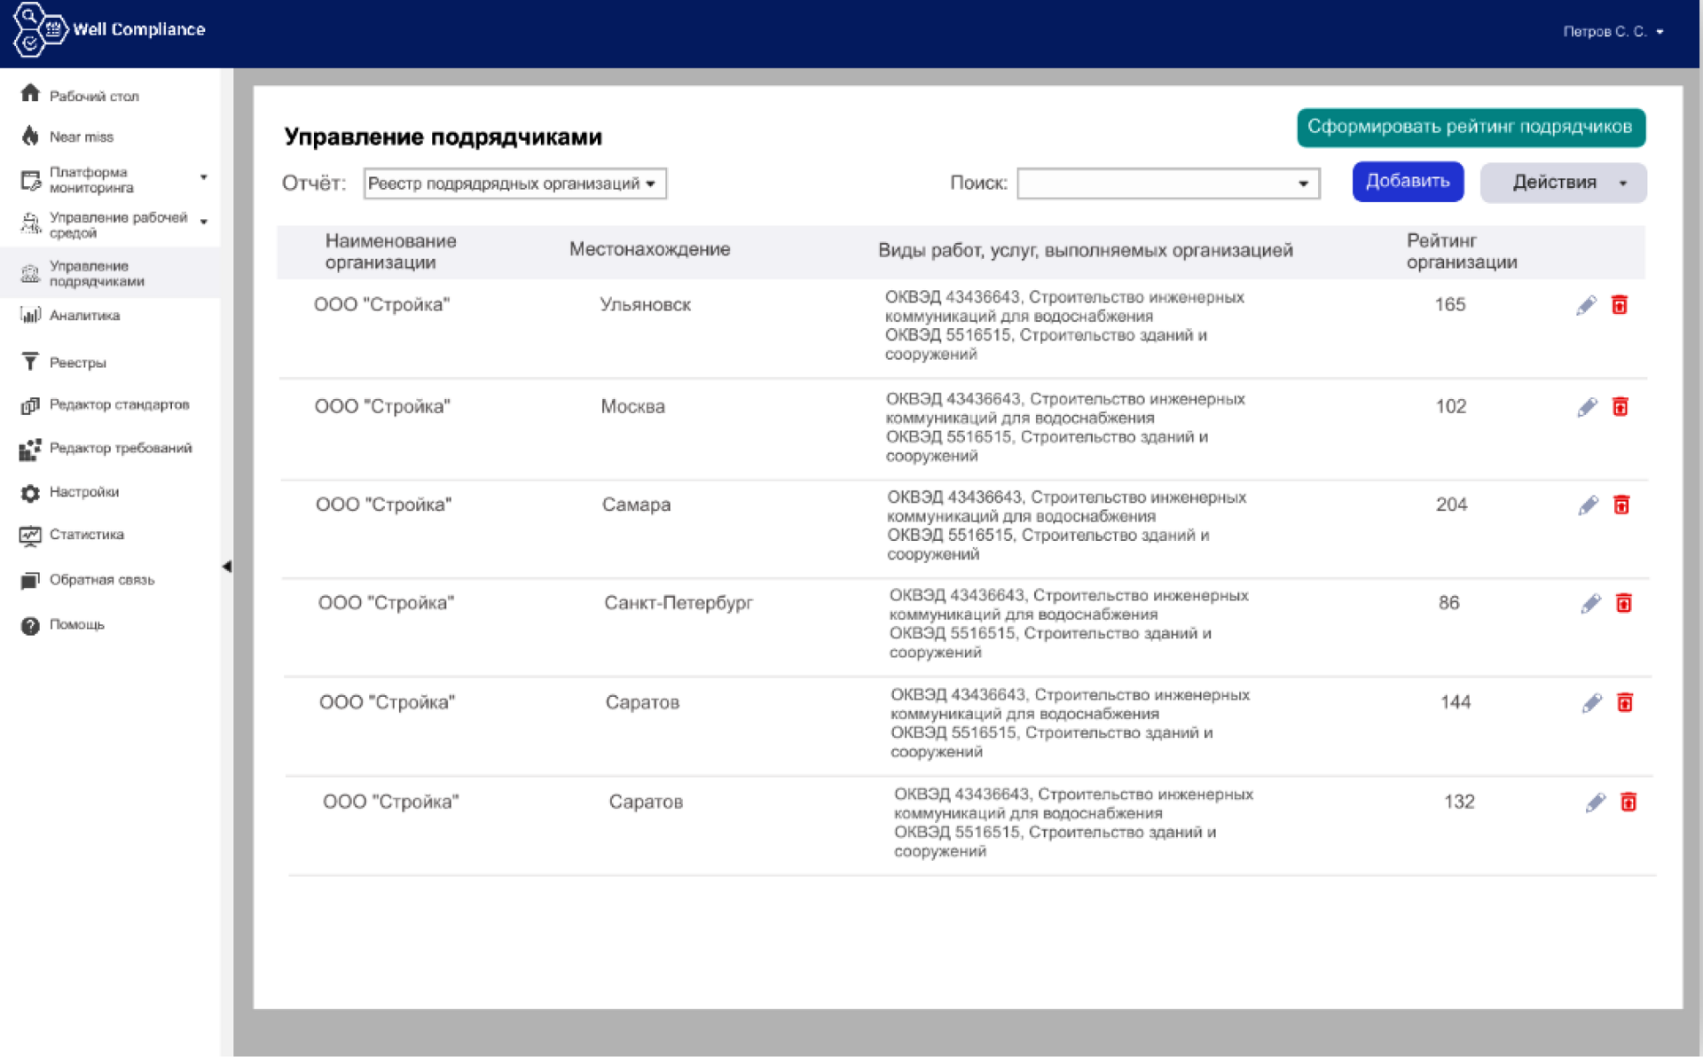This screenshot has width=1703, height=1057.
Task: Click the Управление подрядчиками page heading
Action: click(443, 137)
